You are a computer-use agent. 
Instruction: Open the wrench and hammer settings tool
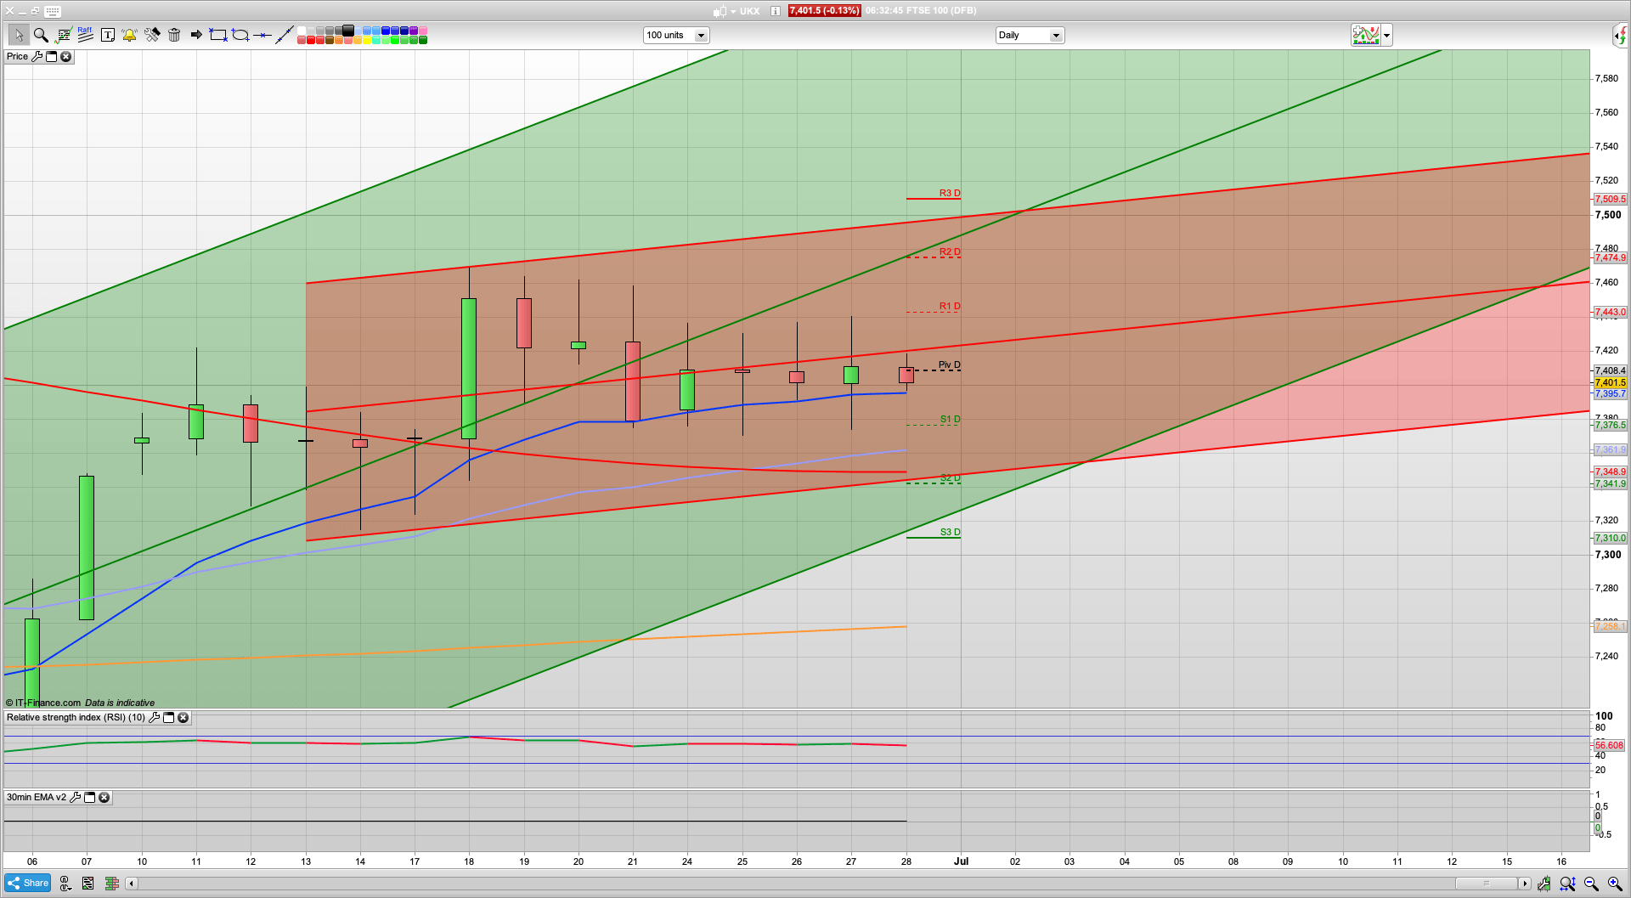tap(152, 35)
